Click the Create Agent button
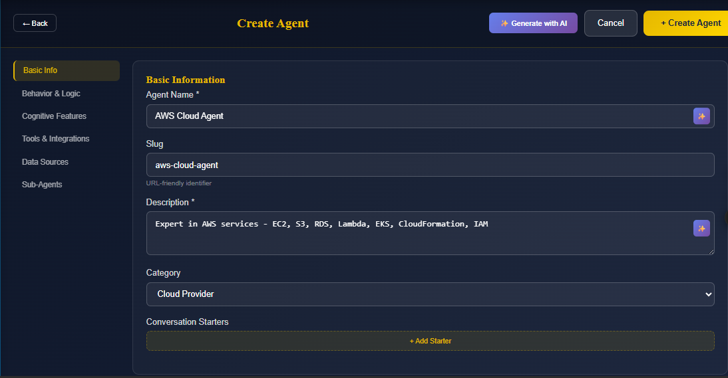The image size is (728, 378). 686,23
